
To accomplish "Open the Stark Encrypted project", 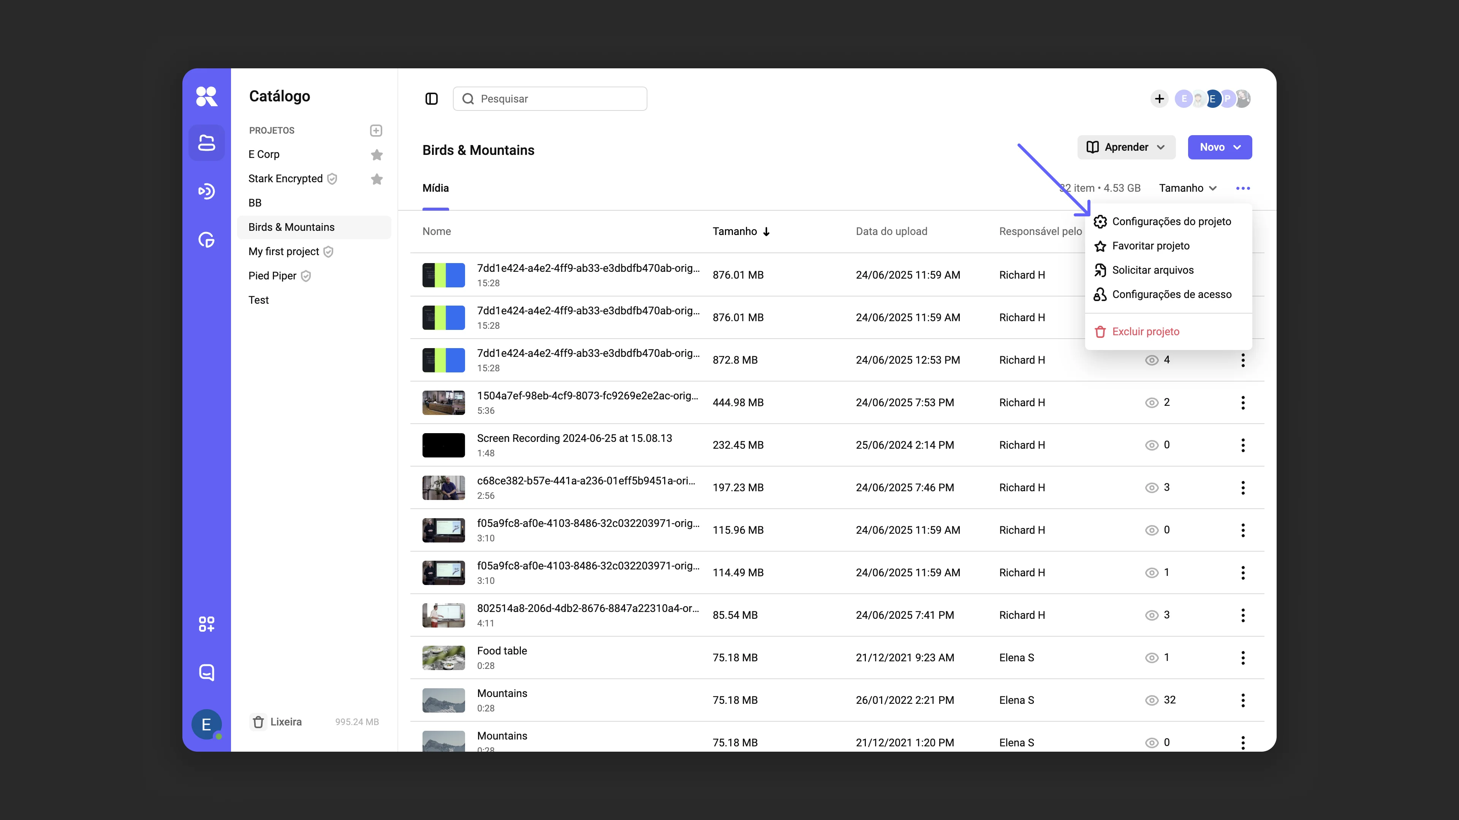I will click(x=285, y=179).
